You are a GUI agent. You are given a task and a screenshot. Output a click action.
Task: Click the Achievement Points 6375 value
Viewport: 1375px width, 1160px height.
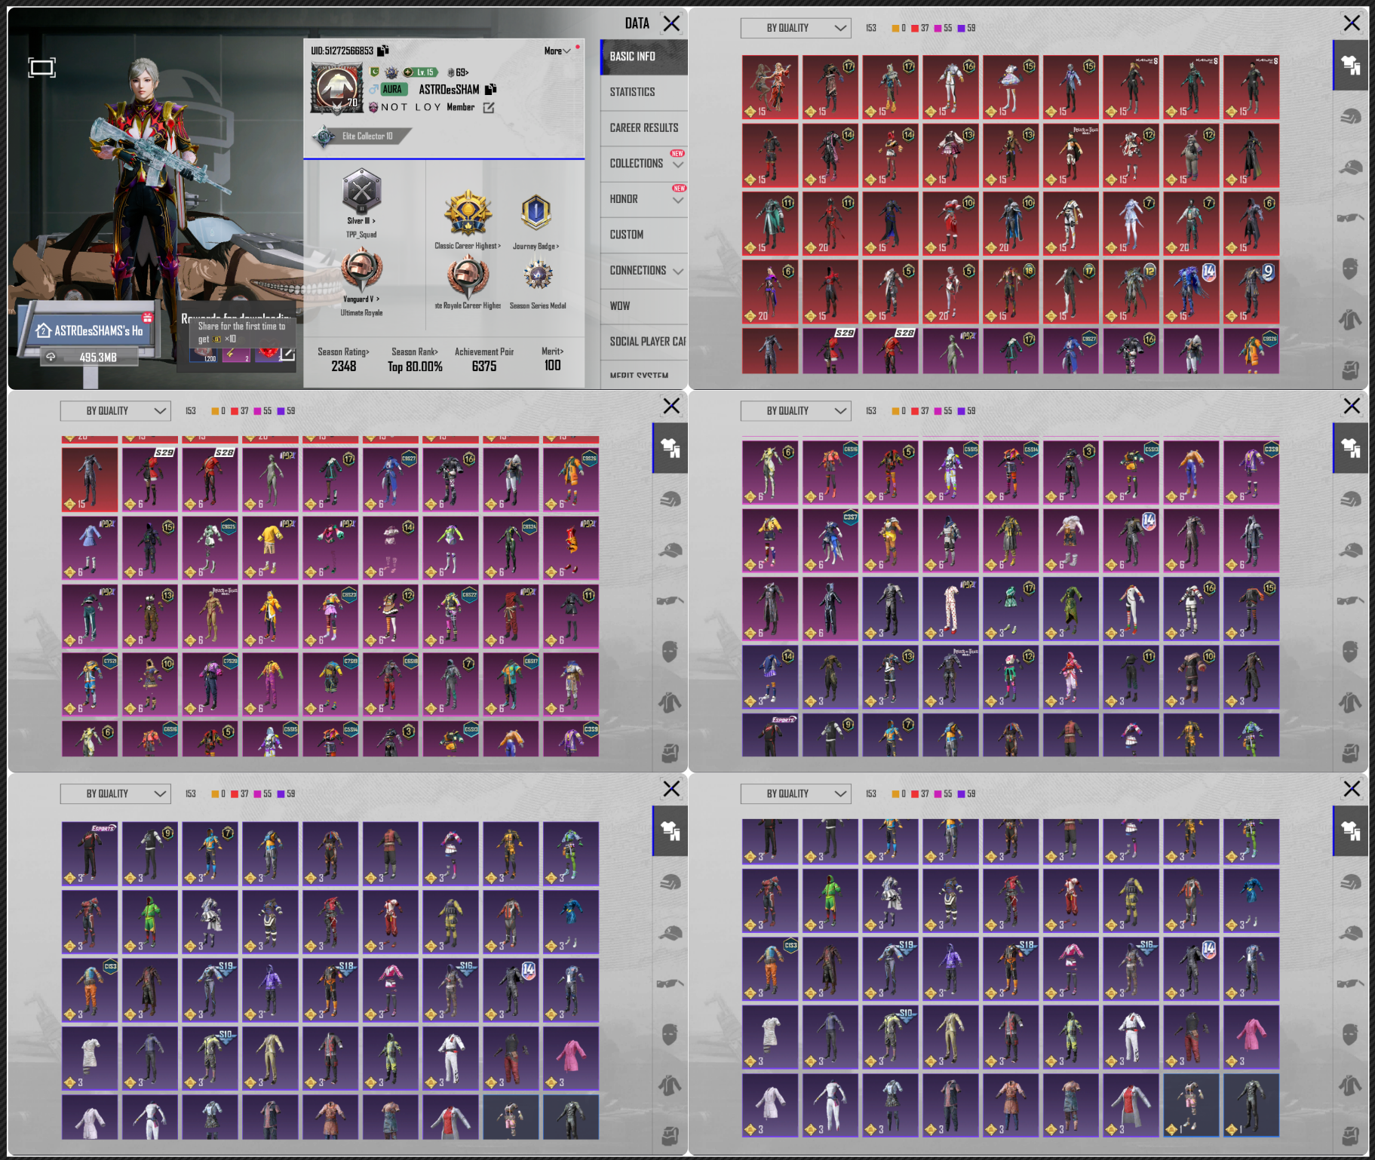click(484, 366)
